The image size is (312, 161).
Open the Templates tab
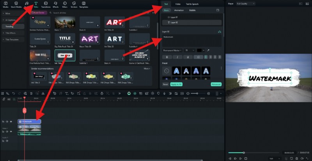point(84,5)
